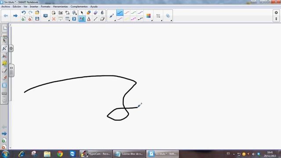Screen dimensions: 281x158
Task: Open the pen type dropdown
Action: click(x=112, y=16)
